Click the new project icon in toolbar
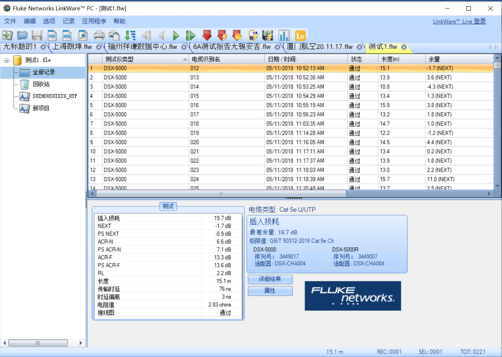This screenshot has height=357, width=502. tap(7, 36)
